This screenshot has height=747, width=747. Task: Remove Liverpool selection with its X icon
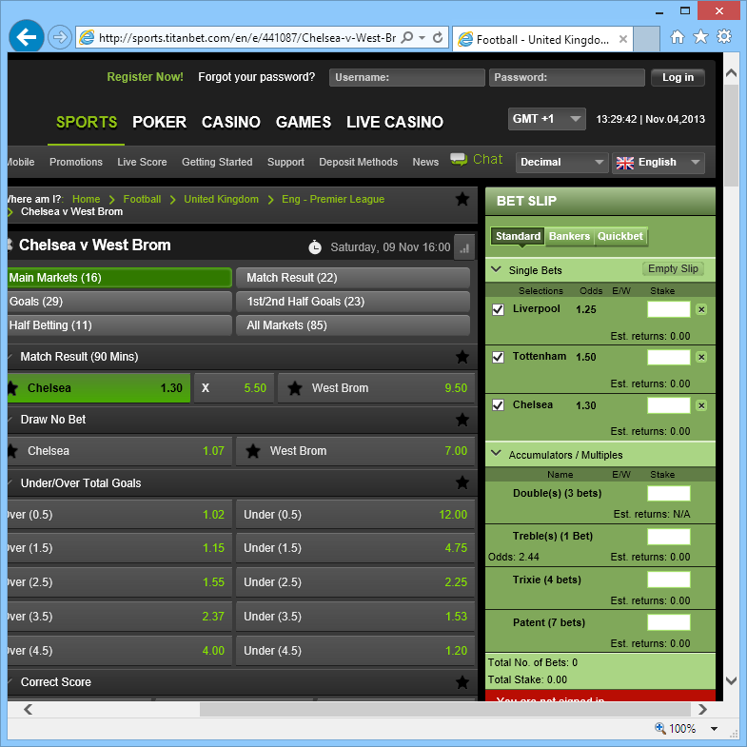701,309
